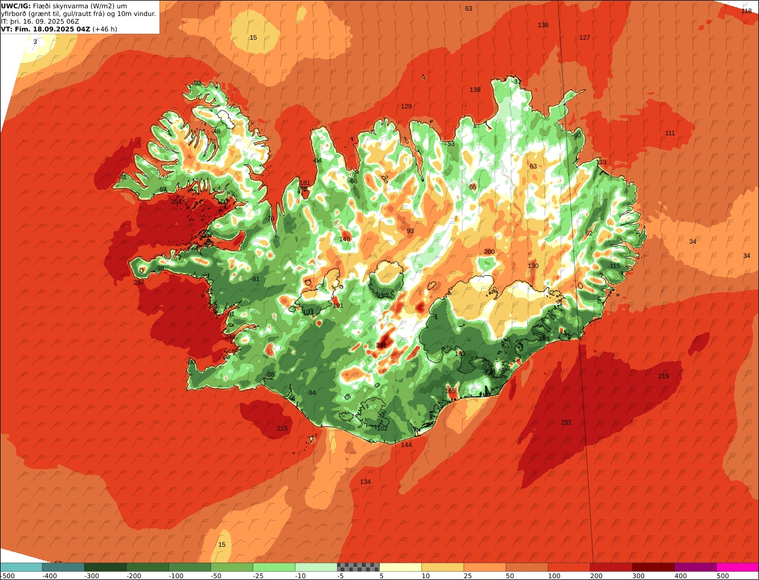759x580 pixels.
Task: Click the magenta 500+ legend swatch
Action: click(x=738, y=567)
